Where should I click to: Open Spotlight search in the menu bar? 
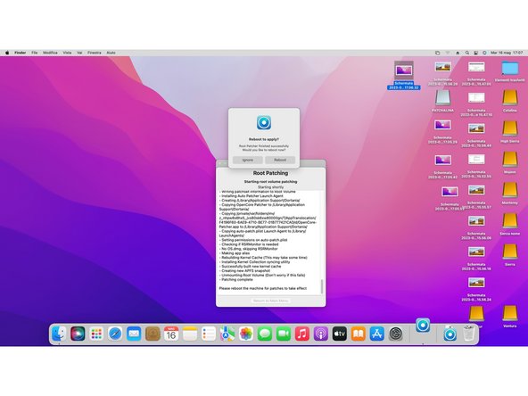467,53
